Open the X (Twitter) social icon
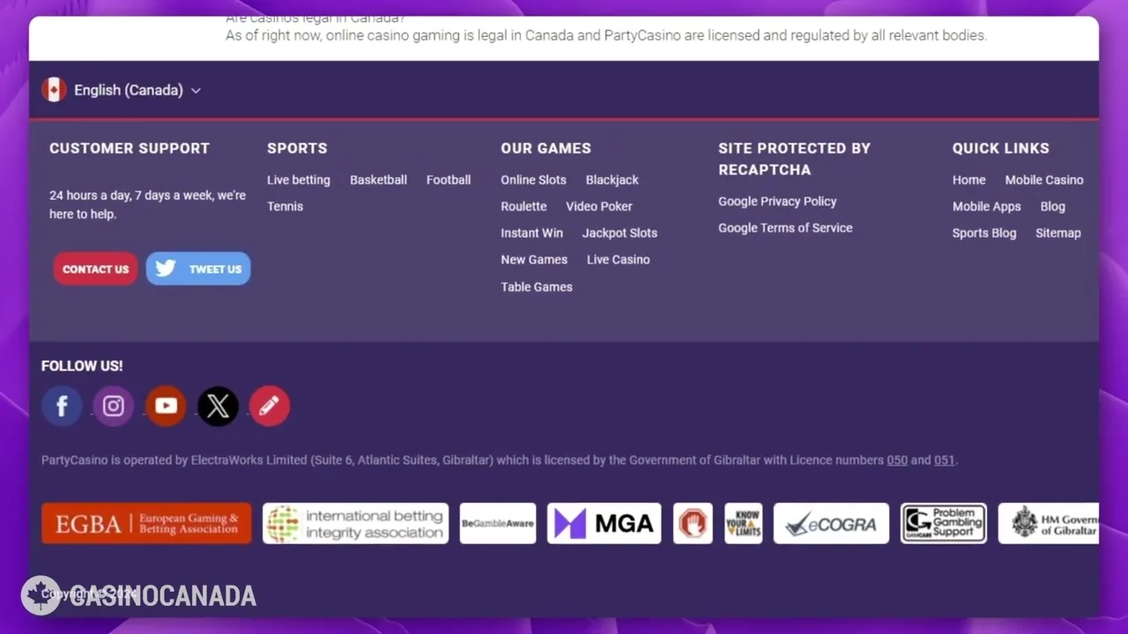The width and height of the screenshot is (1128, 634). [218, 406]
